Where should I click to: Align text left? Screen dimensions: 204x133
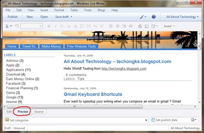pyautogui.click(x=111, y=26)
